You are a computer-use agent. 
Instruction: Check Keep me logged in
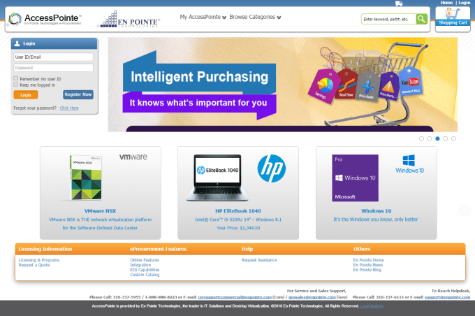pyautogui.click(x=16, y=85)
